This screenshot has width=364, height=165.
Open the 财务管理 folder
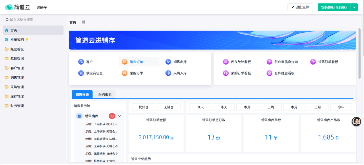(x=33, y=106)
